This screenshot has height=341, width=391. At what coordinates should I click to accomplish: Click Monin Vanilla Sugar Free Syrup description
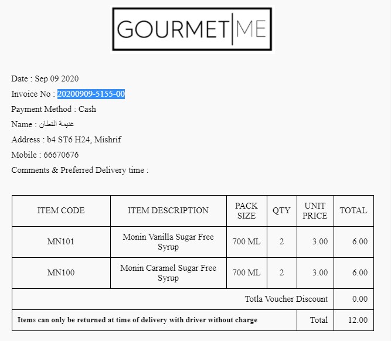point(168,242)
